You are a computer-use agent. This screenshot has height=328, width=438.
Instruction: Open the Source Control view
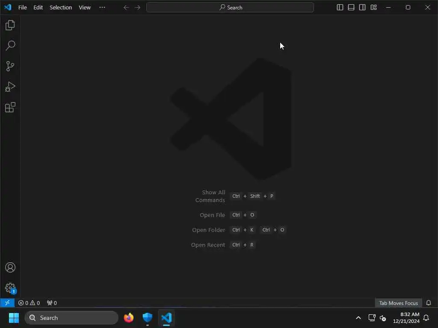coord(10,66)
